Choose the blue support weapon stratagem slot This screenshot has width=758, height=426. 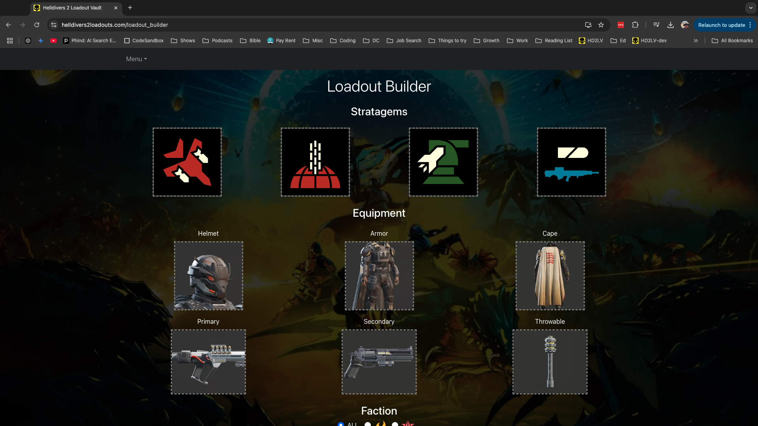tap(571, 162)
